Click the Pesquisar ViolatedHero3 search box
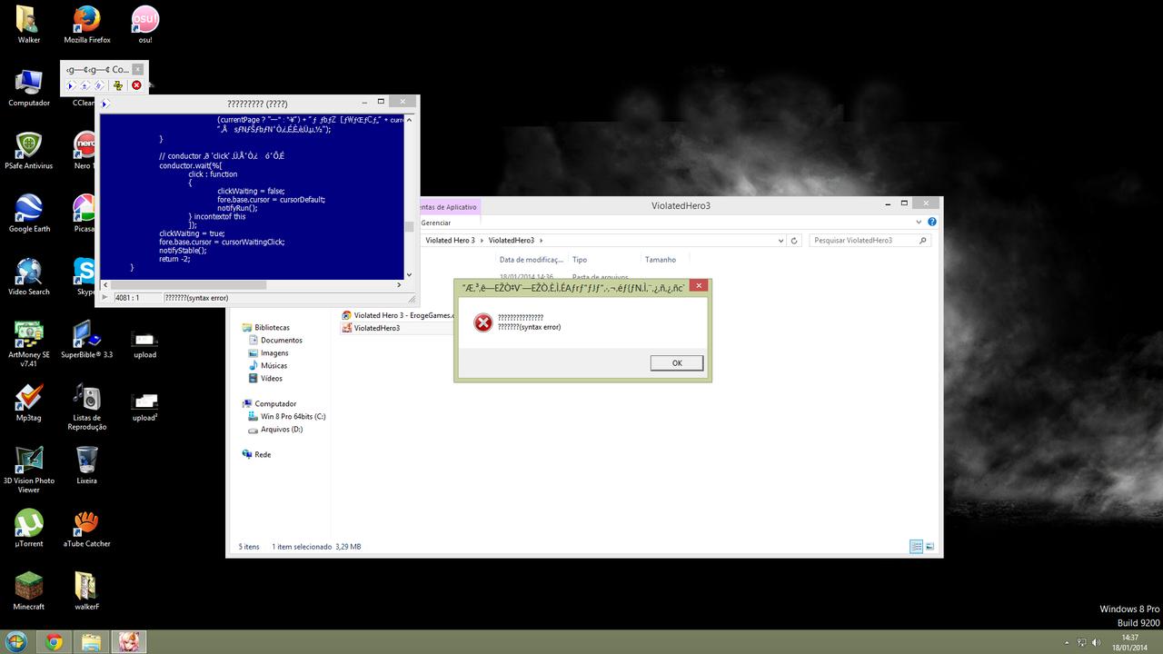 [863, 241]
